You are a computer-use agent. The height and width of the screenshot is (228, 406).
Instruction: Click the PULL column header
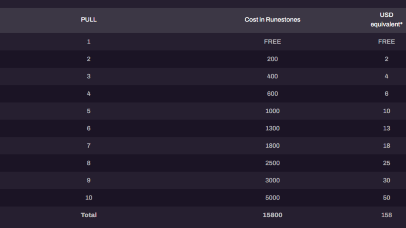(x=88, y=19)
